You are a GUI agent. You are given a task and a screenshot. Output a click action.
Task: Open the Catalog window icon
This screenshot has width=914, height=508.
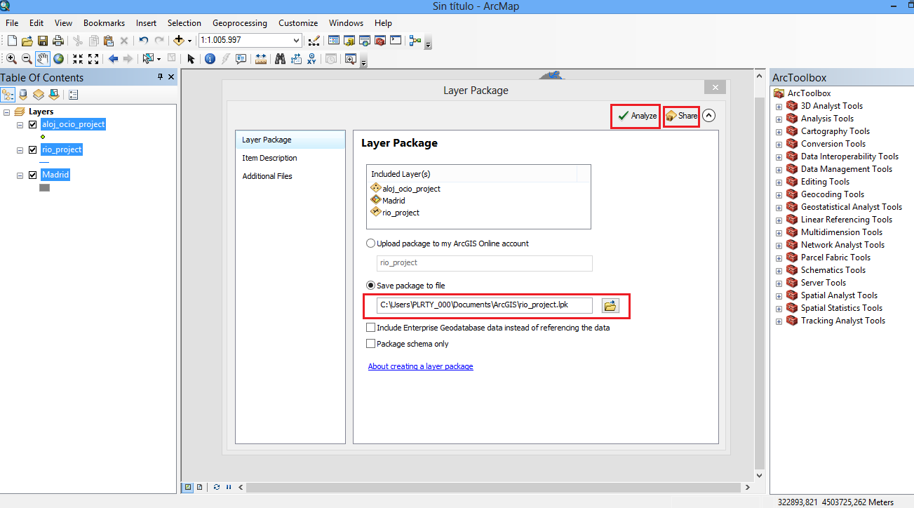click(349, 41)
